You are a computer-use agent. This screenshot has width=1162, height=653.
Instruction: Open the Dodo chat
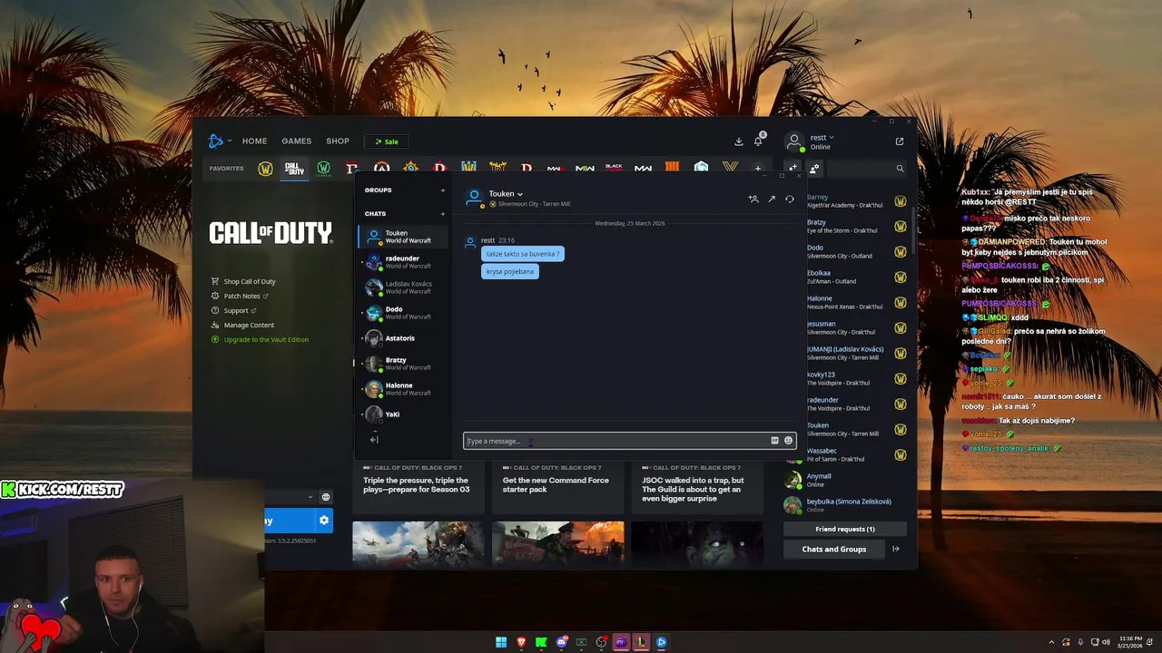click(403, 313)
